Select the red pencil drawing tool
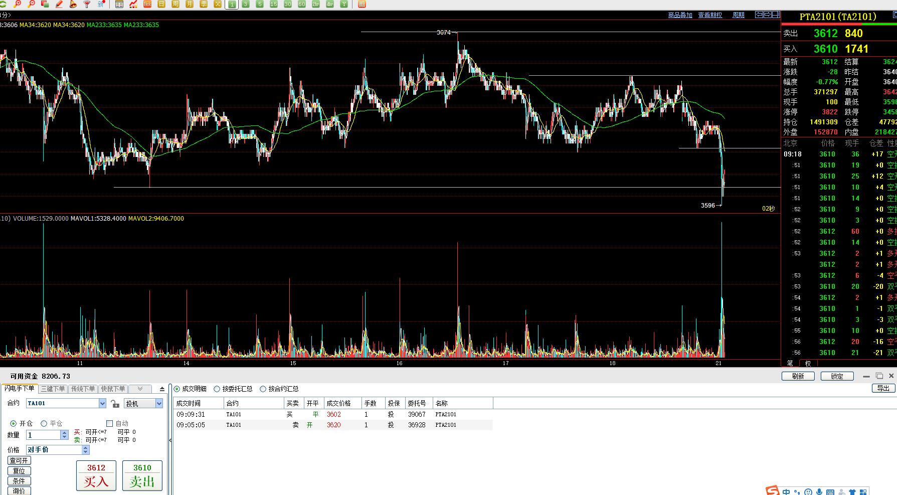Screen dimensions: 897x495 (59, 4)
